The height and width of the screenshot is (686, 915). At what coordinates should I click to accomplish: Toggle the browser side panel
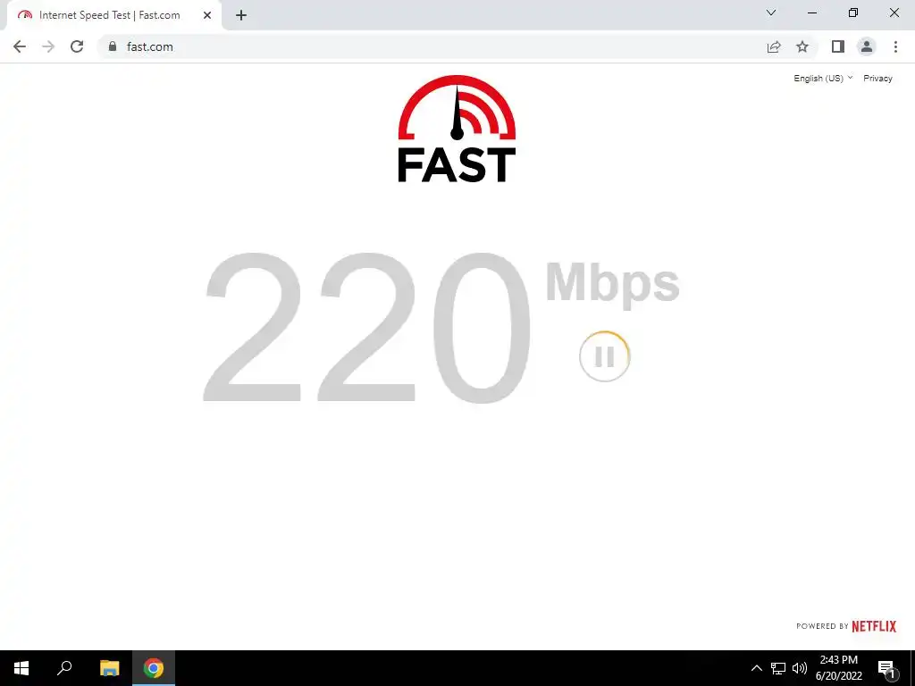point(838,46)
